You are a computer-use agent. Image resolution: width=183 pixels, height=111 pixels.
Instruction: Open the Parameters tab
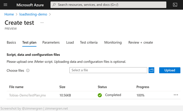click(51, 42)
